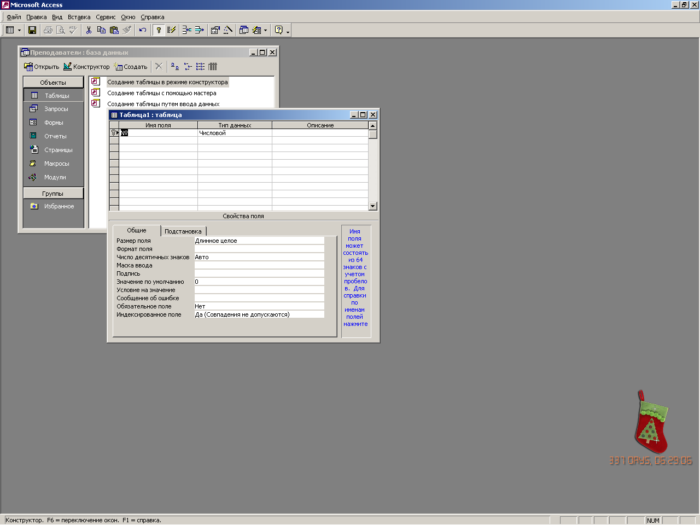Open the Properties toolbar icon
This screenshot has width=700, height=525.
[x=215, y=30]
